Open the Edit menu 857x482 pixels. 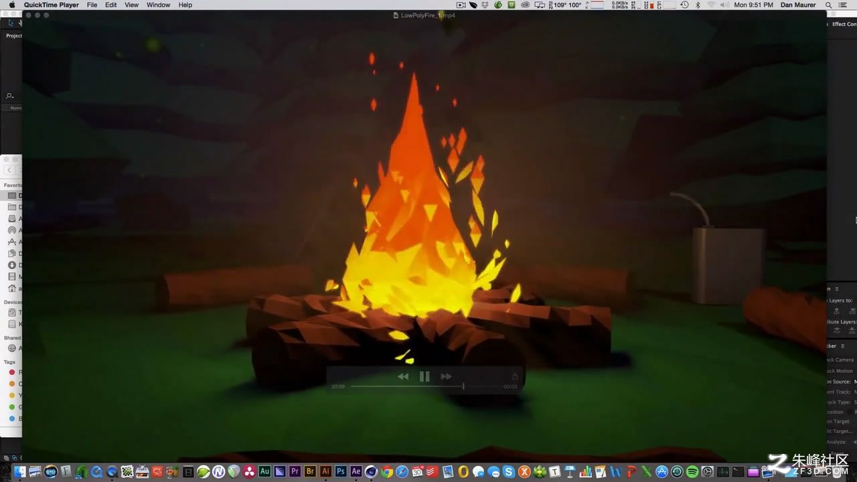click(x=111, y=5)
